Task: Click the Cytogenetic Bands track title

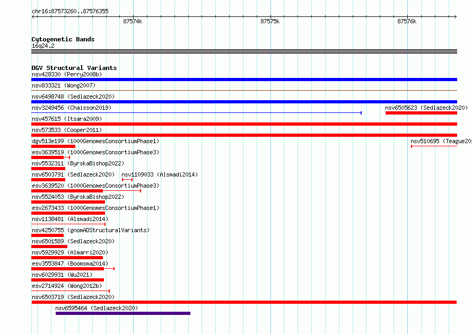Action: coord(63,39)
